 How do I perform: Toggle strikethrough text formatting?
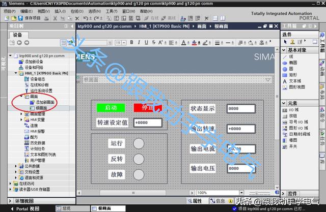(154, 43)
